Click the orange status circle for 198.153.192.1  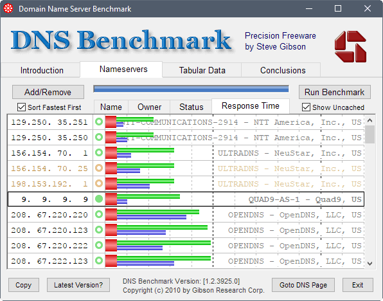[x=99, y=183]
